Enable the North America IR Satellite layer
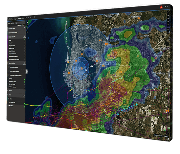 click(25, 57)
